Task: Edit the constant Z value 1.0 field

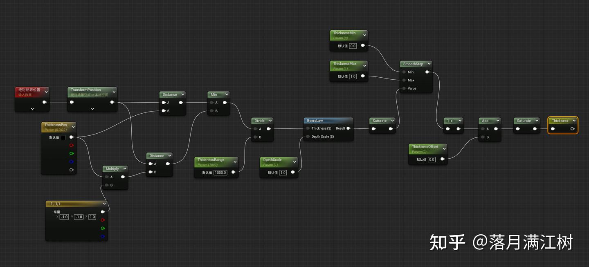Action: 92,217
